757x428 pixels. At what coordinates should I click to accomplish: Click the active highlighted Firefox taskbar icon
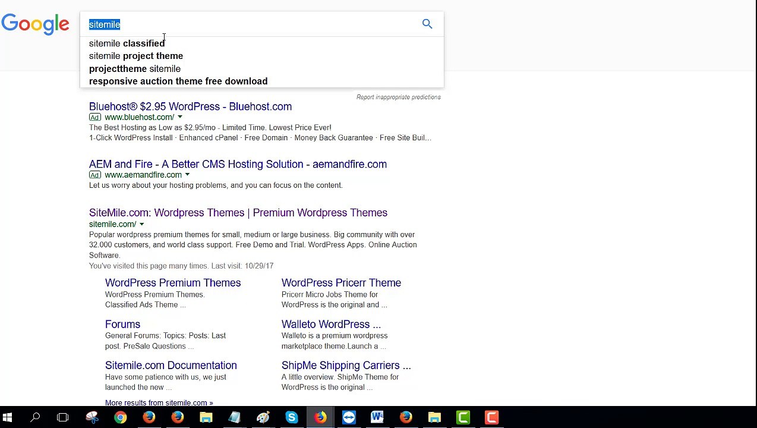[x=320, y=417]
